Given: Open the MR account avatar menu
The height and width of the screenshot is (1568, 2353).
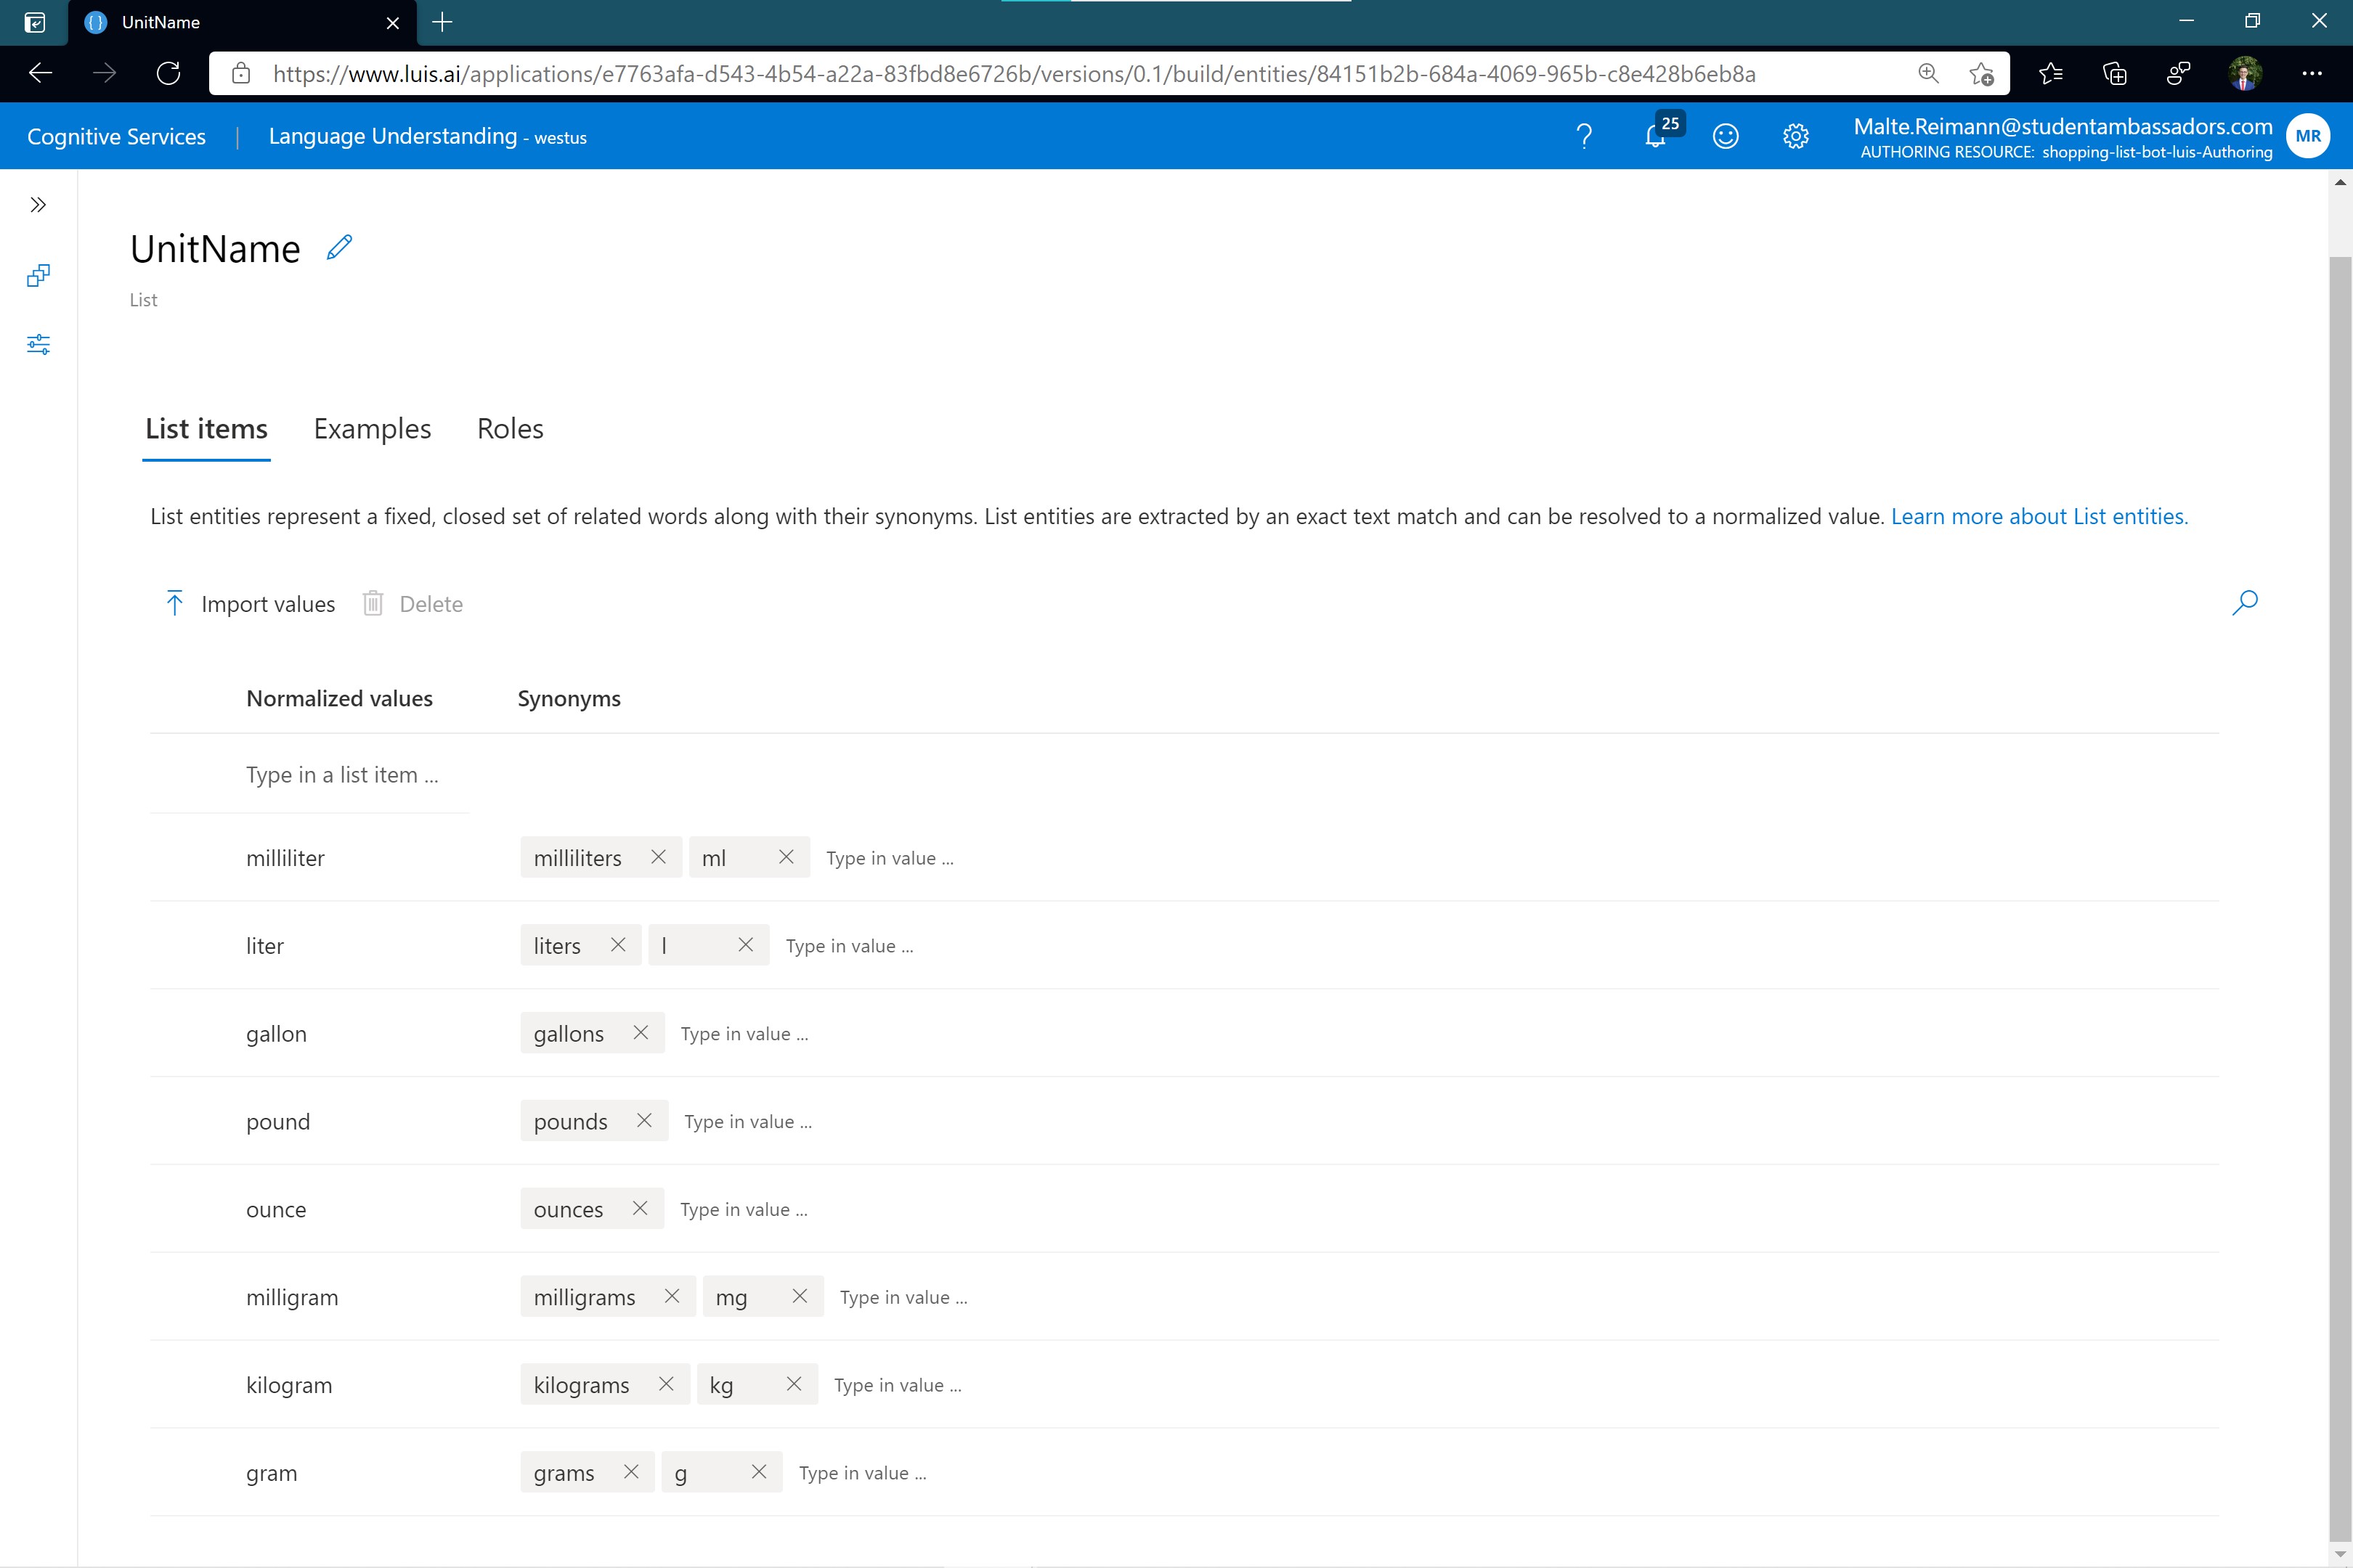Looking at the screenshot, I should 2308,136.
